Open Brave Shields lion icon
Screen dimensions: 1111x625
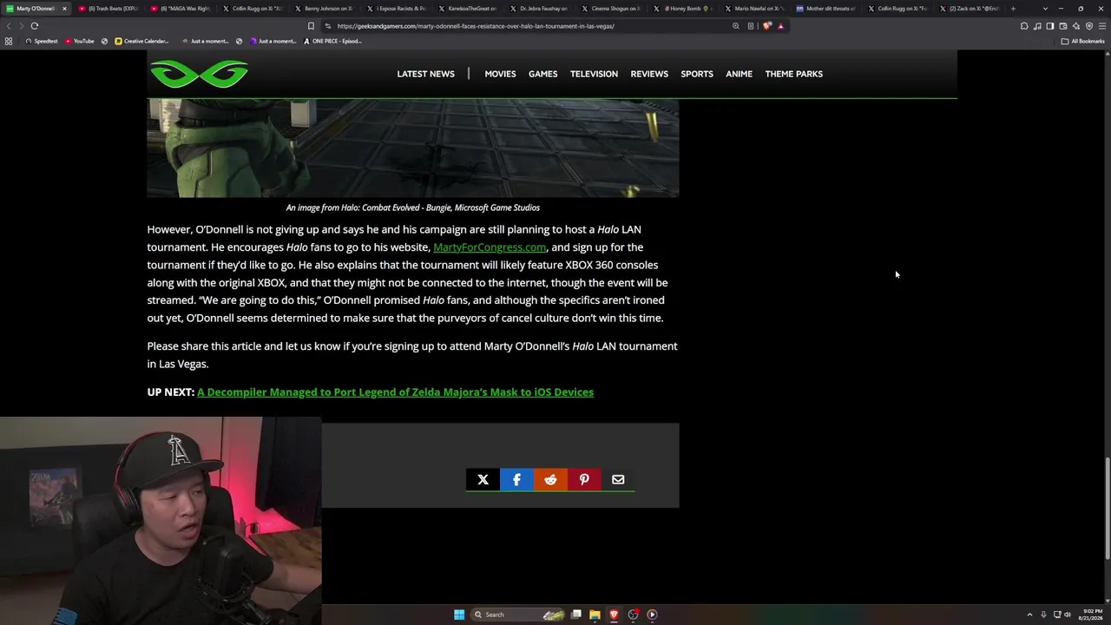pos(767,26)
